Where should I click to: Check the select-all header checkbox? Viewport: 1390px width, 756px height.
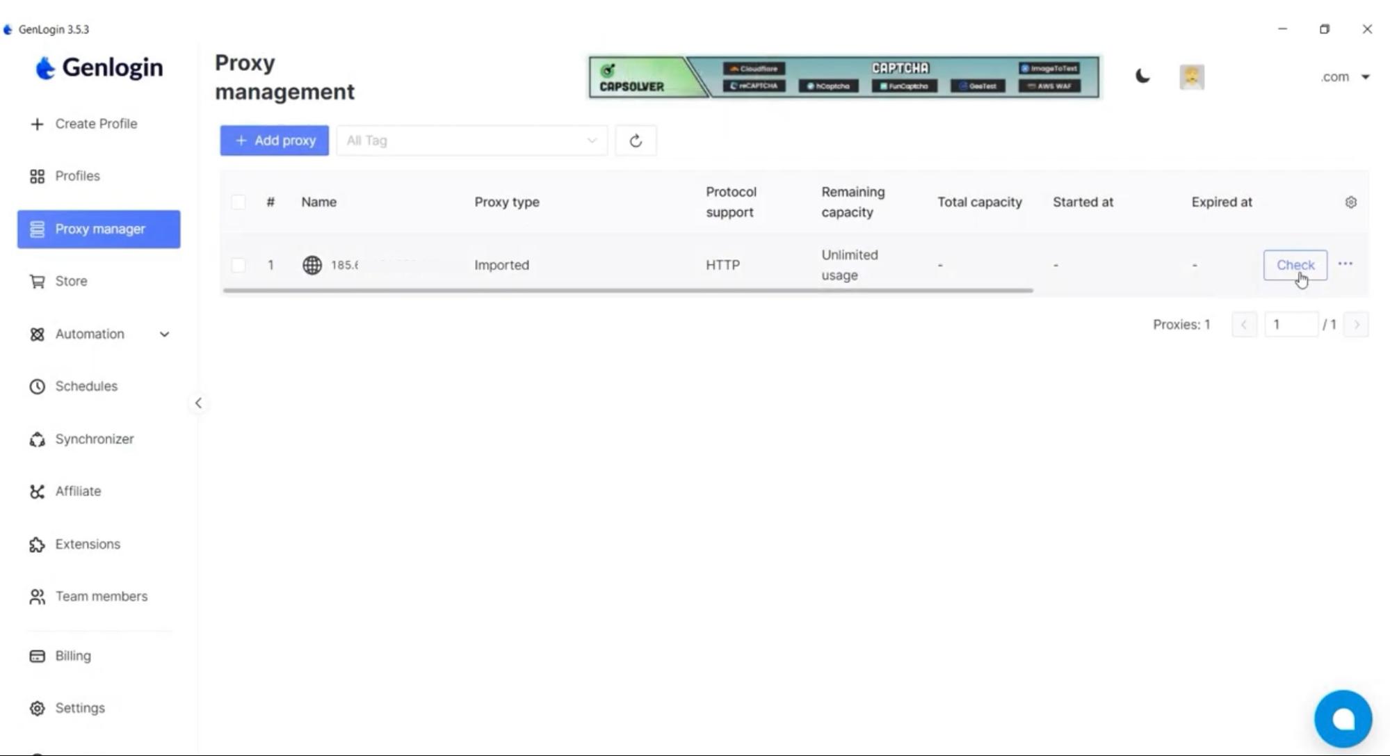pos(239,202)
